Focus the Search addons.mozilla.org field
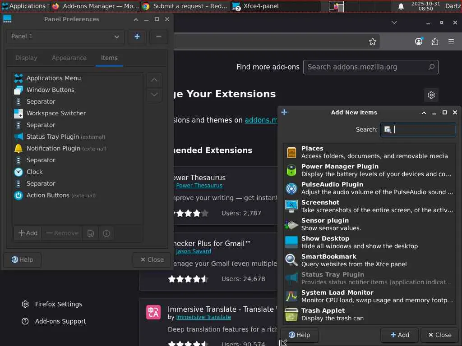462x346 pixels. click(x=371, y=67)
